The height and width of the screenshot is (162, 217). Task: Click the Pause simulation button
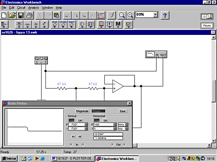207,26
